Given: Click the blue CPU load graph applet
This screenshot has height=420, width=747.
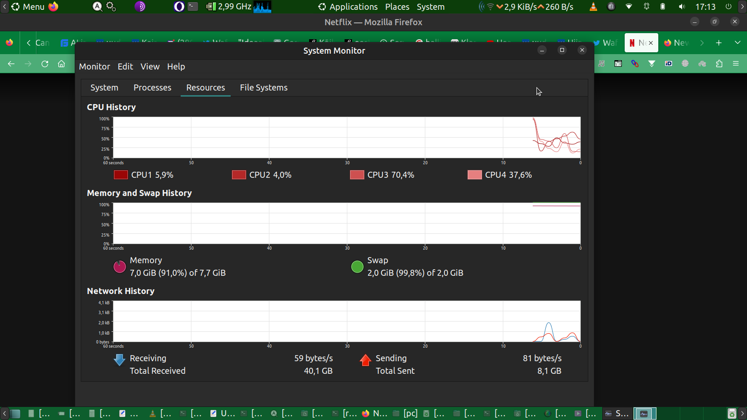Looking at the screenshot, I should [262, 7].
